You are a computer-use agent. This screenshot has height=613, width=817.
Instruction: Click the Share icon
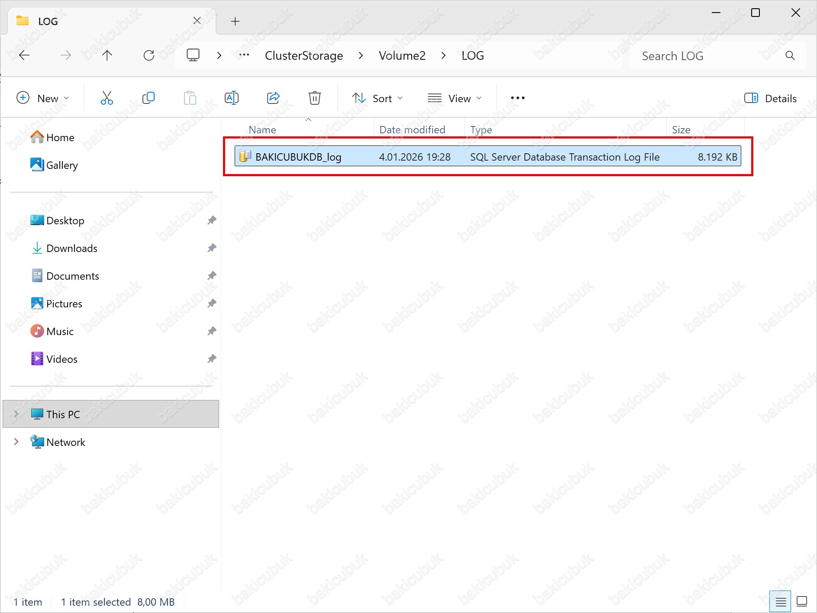point(273,98)
